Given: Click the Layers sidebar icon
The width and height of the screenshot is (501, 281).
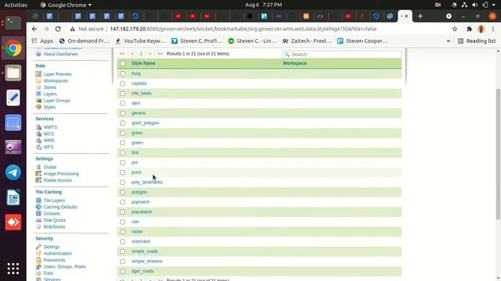Looking at the screenshot, I should pyautogui.click(x=38, y=94).
